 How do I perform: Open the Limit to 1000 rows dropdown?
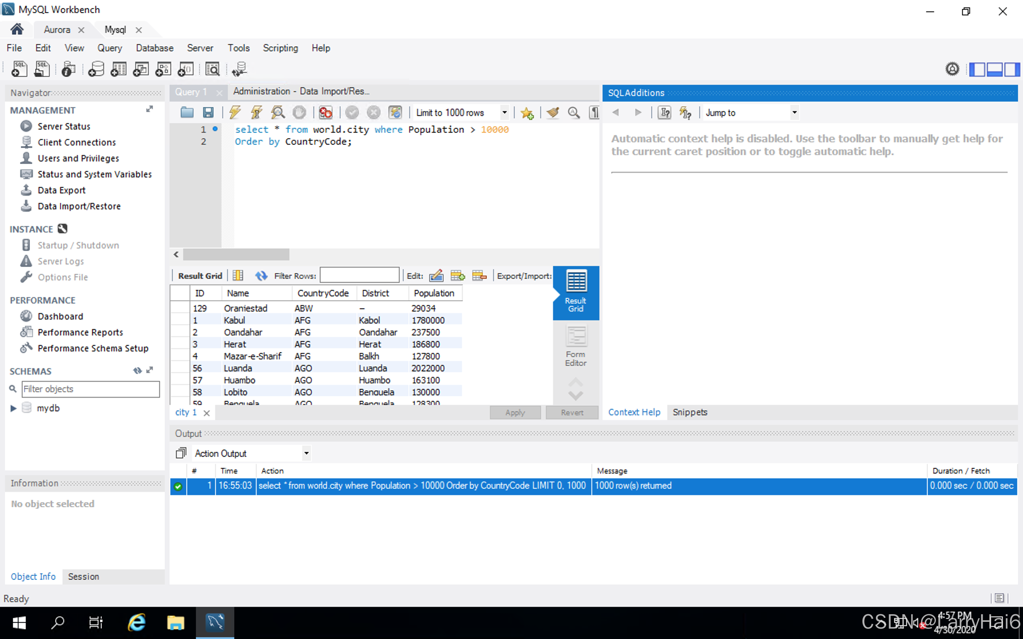tap(504, 112)
